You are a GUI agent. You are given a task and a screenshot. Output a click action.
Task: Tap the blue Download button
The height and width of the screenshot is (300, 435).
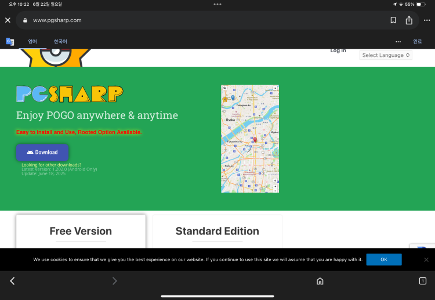click(42, 153)
